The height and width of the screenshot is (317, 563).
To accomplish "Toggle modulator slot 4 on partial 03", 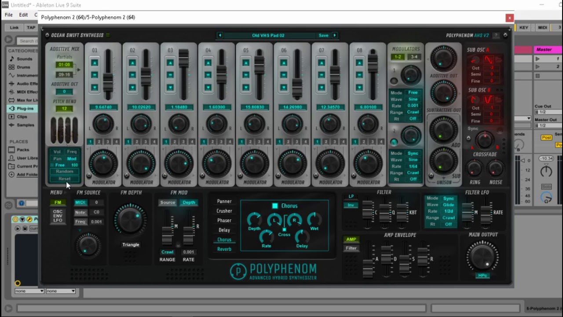I will coord(192,142).
